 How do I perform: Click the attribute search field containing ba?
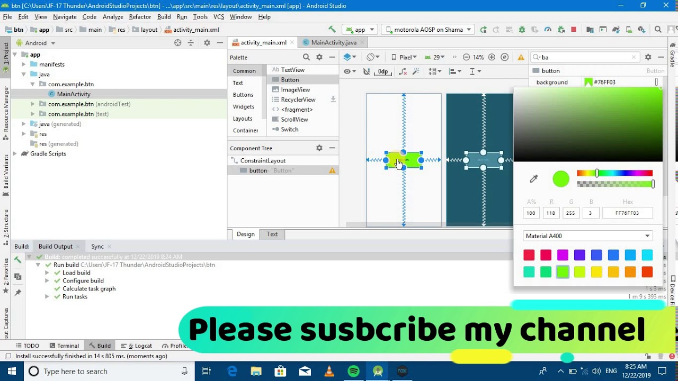click(586, 57)
